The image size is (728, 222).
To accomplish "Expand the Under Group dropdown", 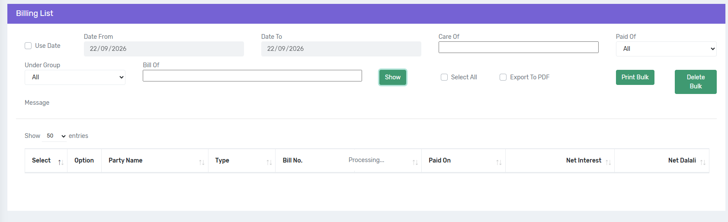I will [75, 77].
